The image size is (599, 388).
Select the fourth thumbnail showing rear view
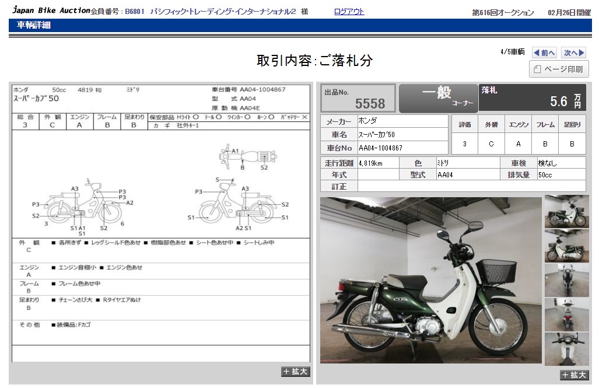pyautogui.click(x=566, y=314)
